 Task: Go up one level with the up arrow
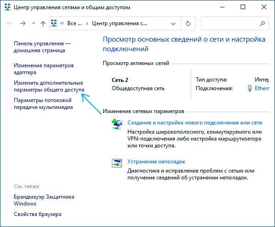point(43,23)
